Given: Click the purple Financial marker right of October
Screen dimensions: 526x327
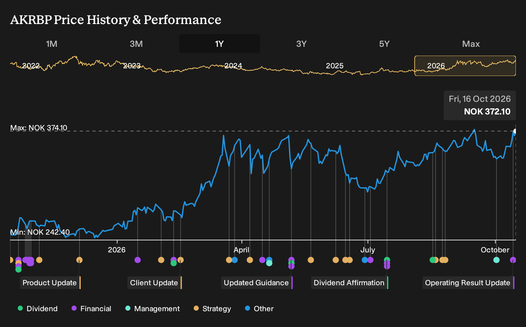Looking at the screenshot, I should [x=513, y=260].
